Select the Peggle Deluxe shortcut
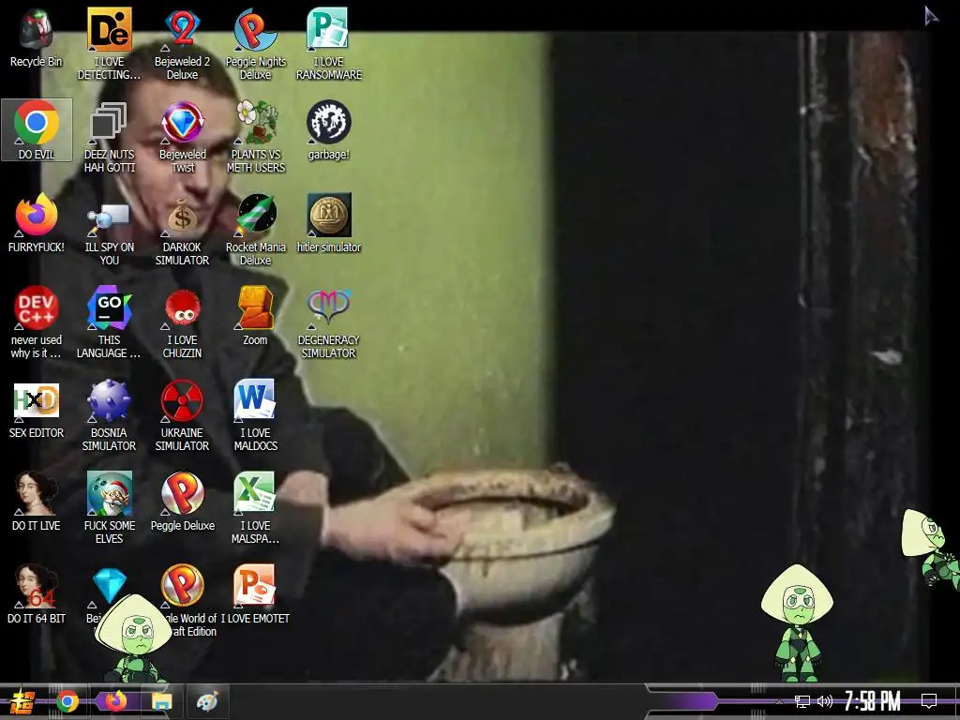The image size is (960, 720). pyautogui.click(x=182, y=502)
